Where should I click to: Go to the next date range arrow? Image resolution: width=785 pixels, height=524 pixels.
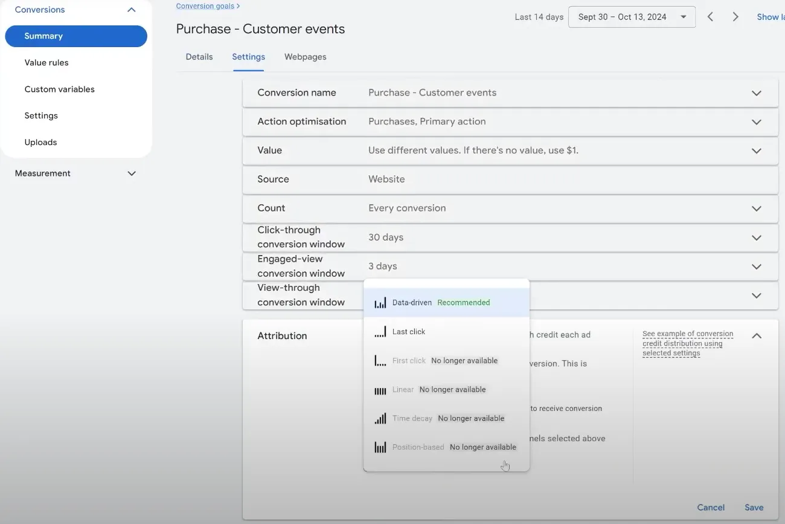coord(735,17)
